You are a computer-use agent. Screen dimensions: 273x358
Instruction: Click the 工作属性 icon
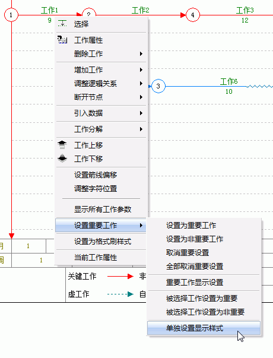tap(62, 40)
